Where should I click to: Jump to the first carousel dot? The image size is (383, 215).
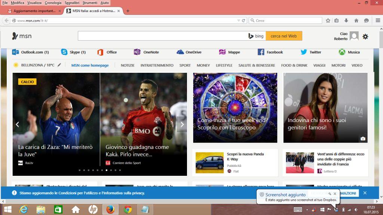(x=80, y=170)
